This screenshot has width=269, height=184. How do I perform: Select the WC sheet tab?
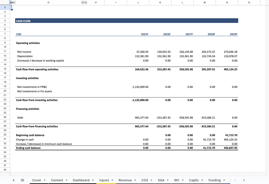[x=177, y=180]
